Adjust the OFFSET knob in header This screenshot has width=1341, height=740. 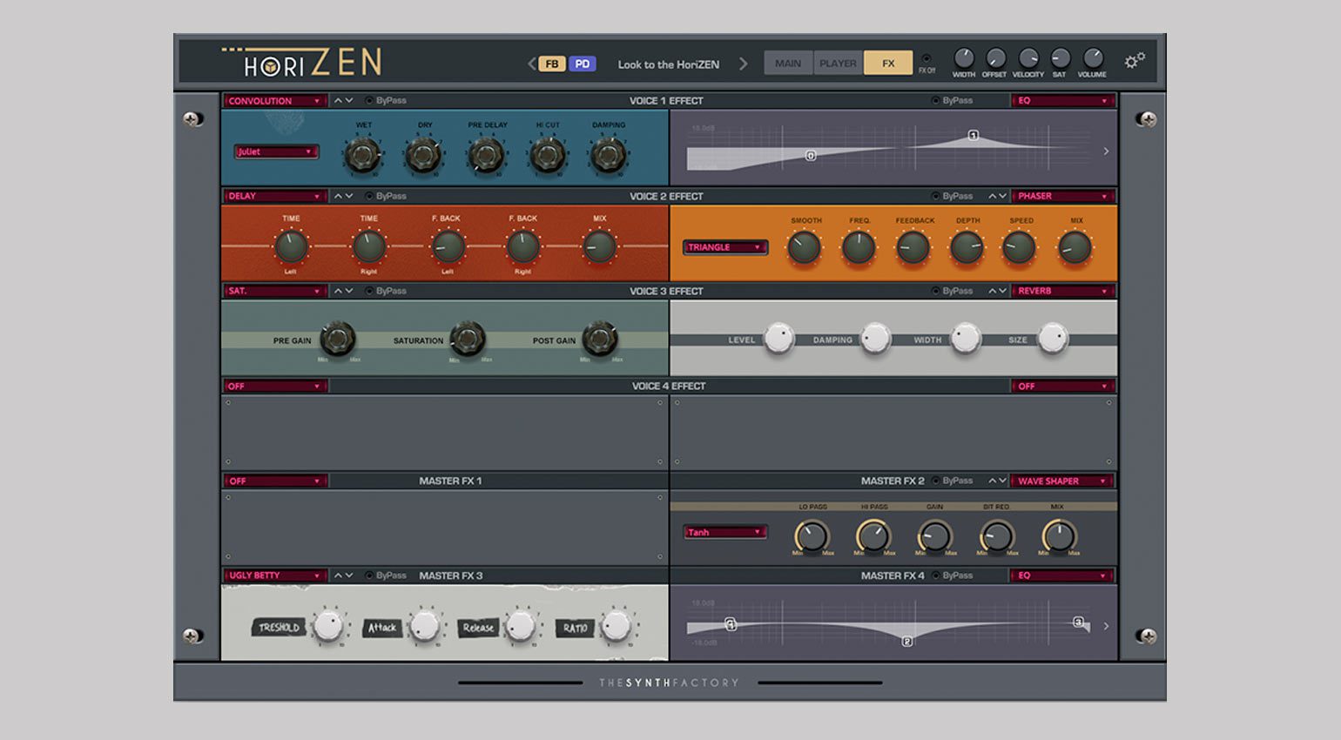pyautogui.click(x=994, y=57)
